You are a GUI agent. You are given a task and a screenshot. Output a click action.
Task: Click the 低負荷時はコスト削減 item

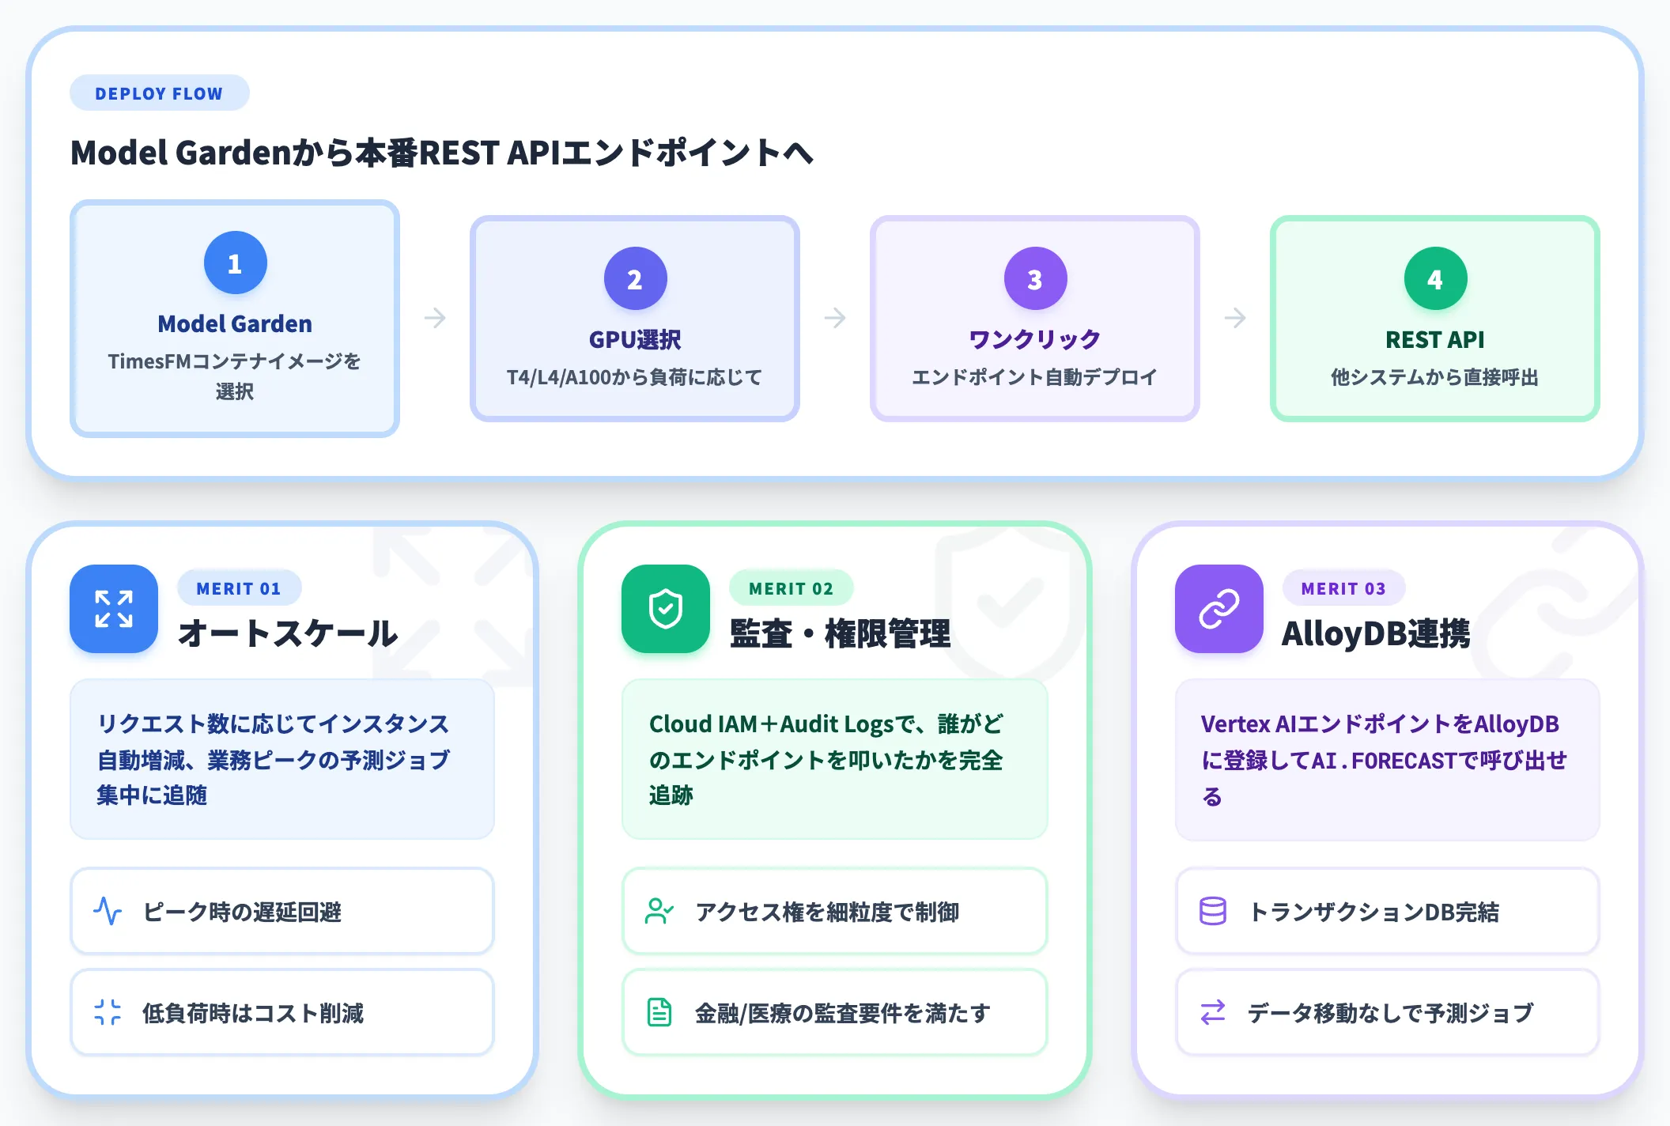coord(282,1012)
